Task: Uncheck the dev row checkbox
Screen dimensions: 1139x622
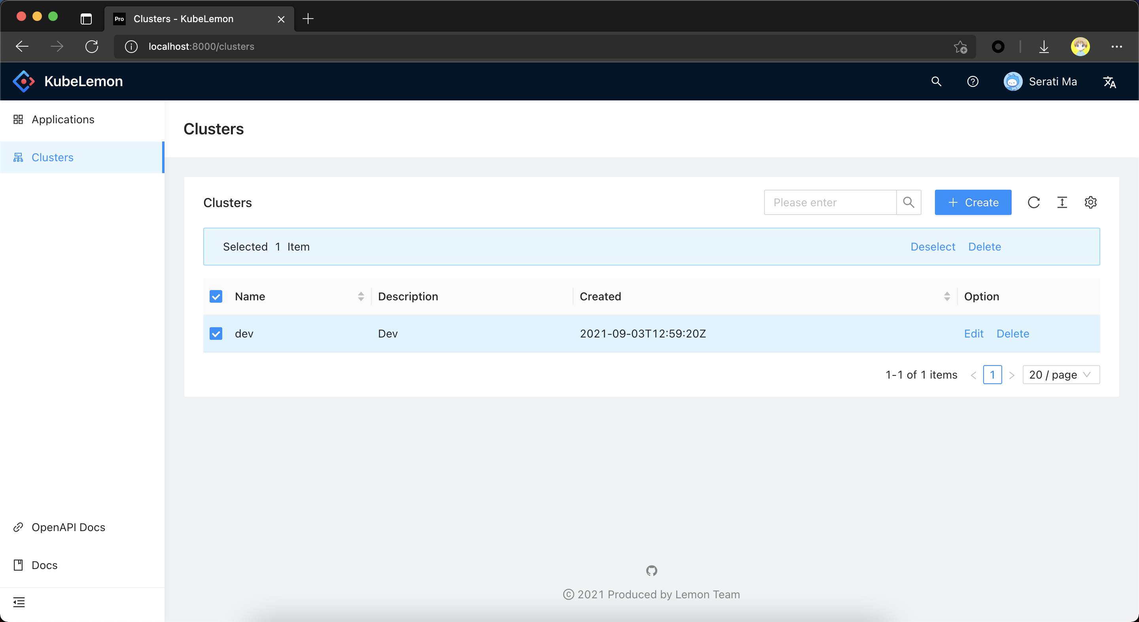Action: (216, 334)
